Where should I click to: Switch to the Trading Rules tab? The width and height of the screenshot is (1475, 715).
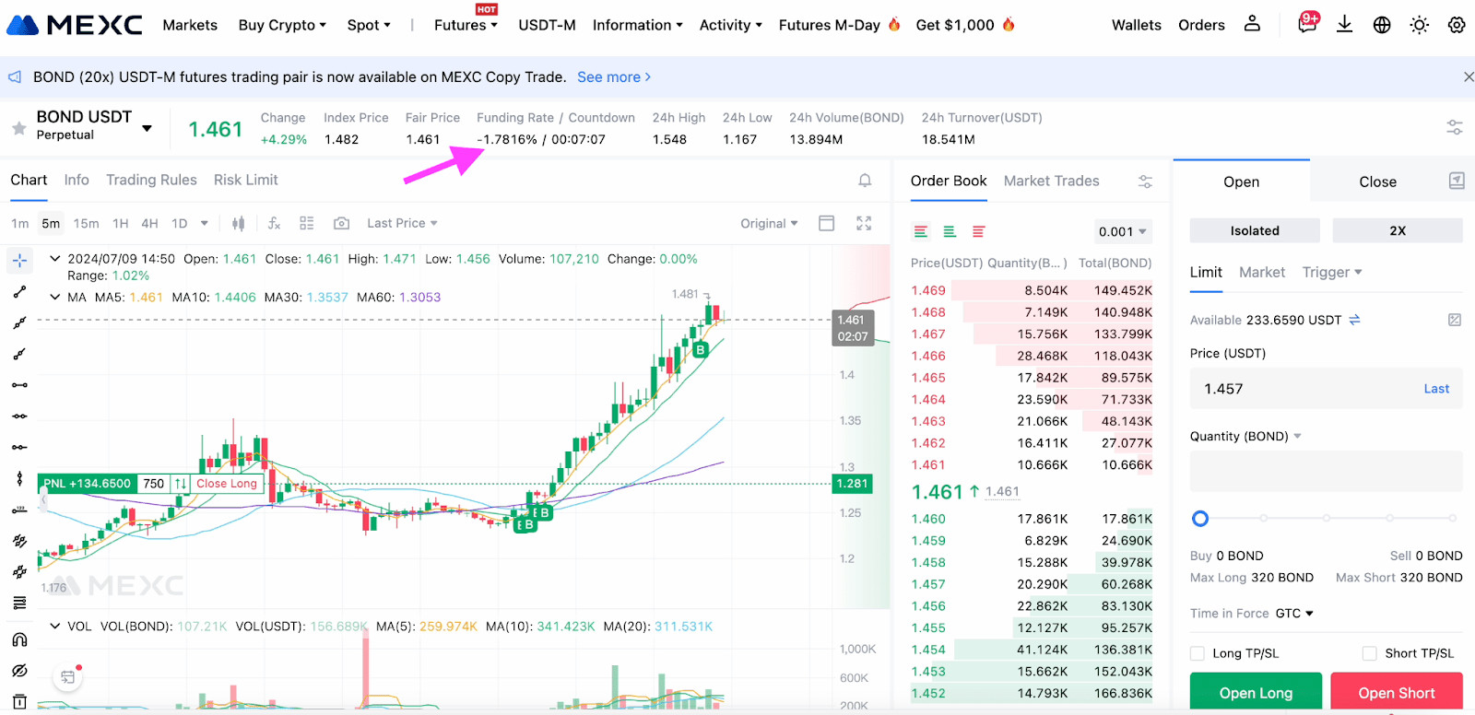point(151,180)
